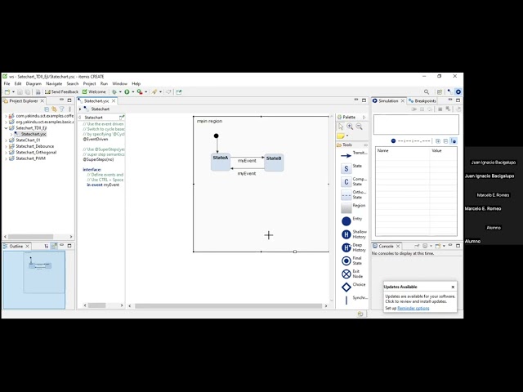Screen dimensions: 523x392
Task: Click the Open Perspective toolbar icon
Action: (x=440, y=92)
